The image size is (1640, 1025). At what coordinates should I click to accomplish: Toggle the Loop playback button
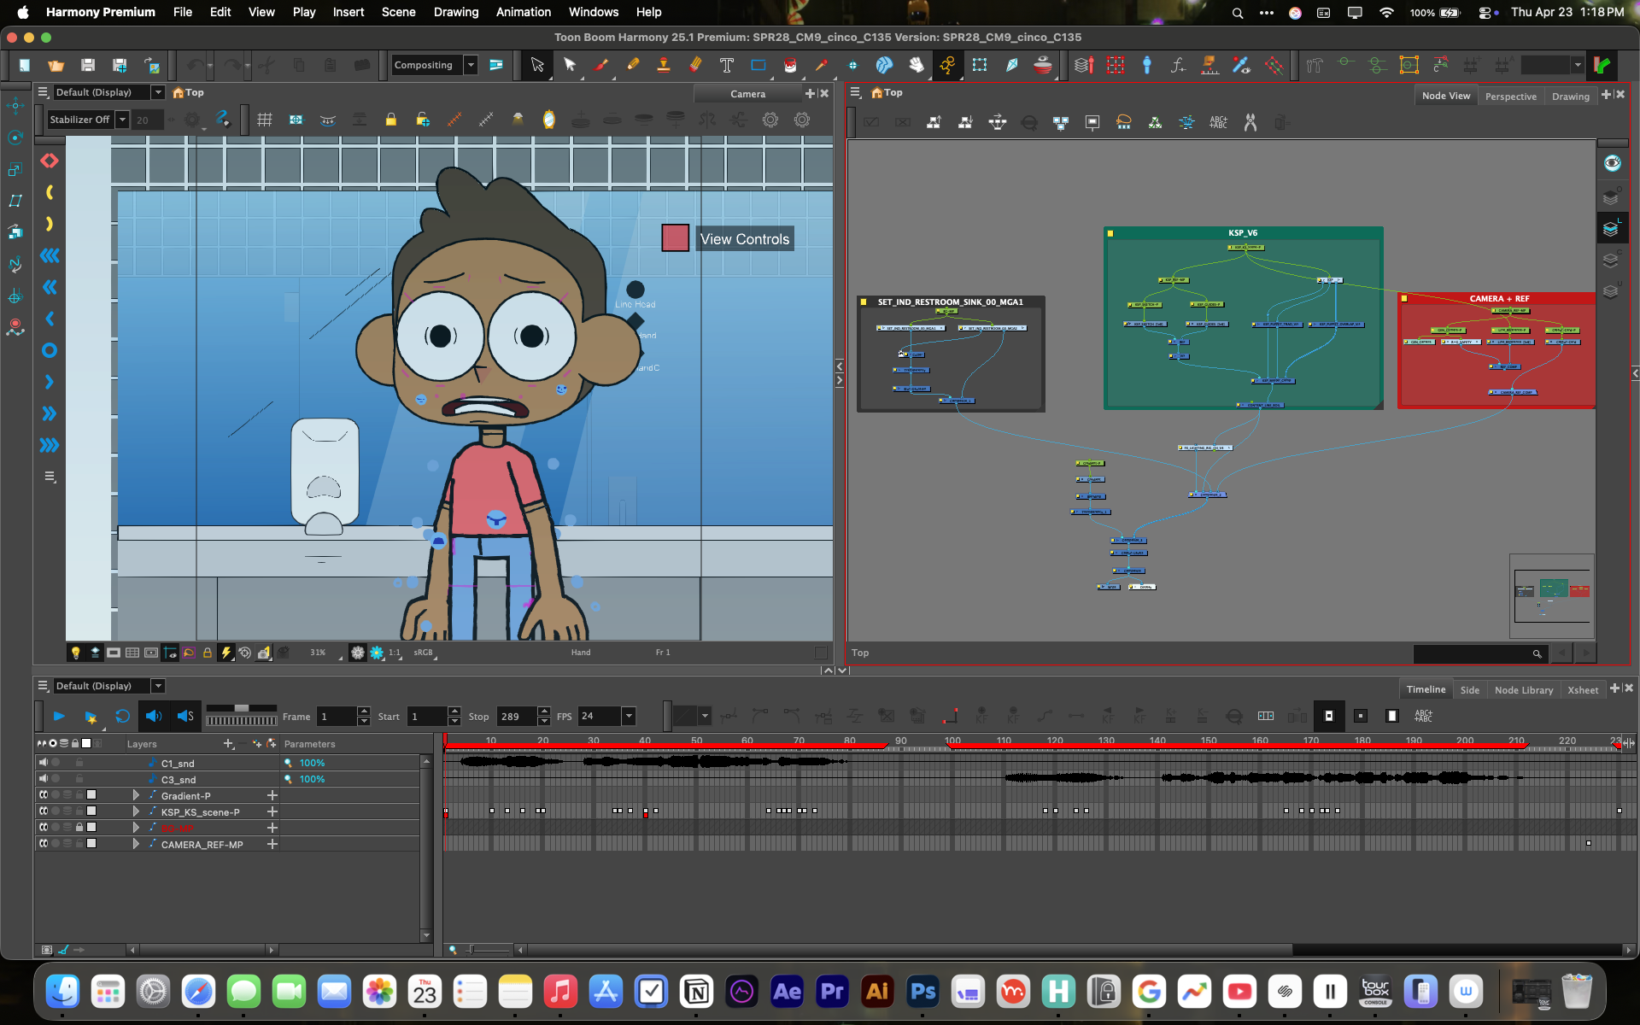pos(123,717)
